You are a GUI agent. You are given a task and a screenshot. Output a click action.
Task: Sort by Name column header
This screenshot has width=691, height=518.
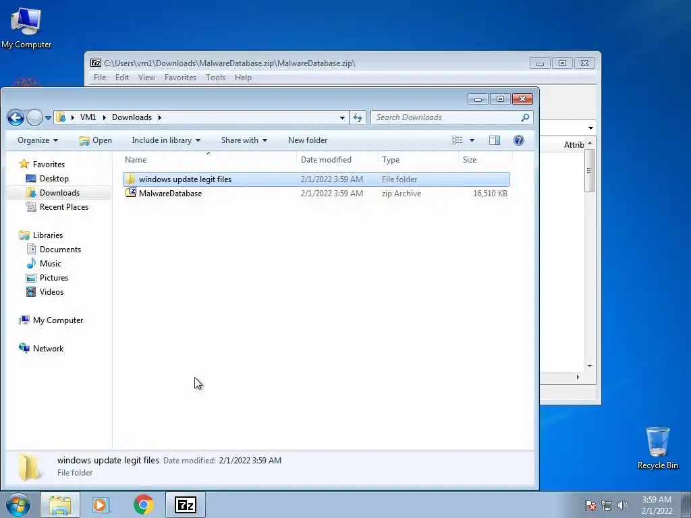tap(209, 160)
